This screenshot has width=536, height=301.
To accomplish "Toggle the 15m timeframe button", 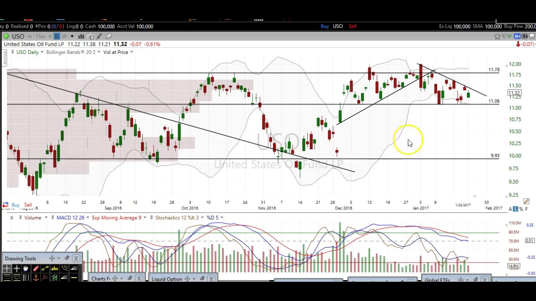I will click(40, 36).
